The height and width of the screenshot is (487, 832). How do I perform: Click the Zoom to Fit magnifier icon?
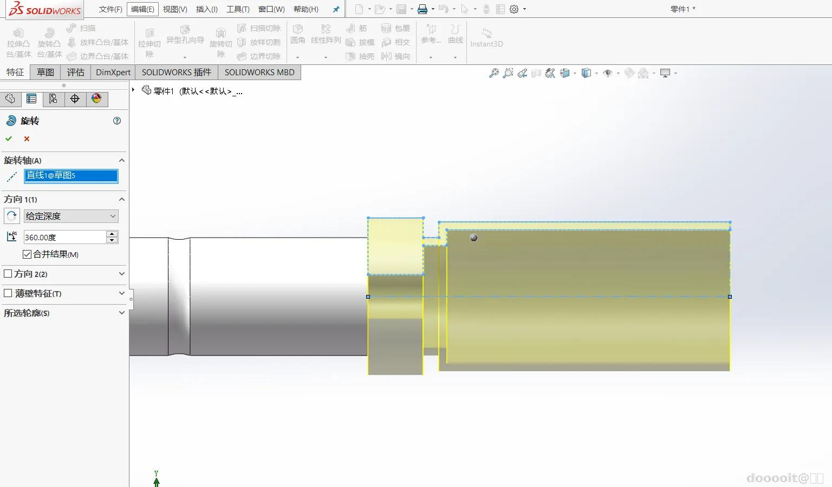pyautogui.click(x=493, y=73)
